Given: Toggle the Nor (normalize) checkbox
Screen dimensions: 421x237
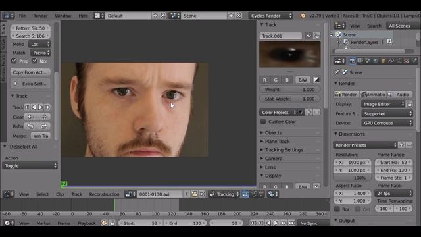Looking at the screenshot, I should 34,61.
